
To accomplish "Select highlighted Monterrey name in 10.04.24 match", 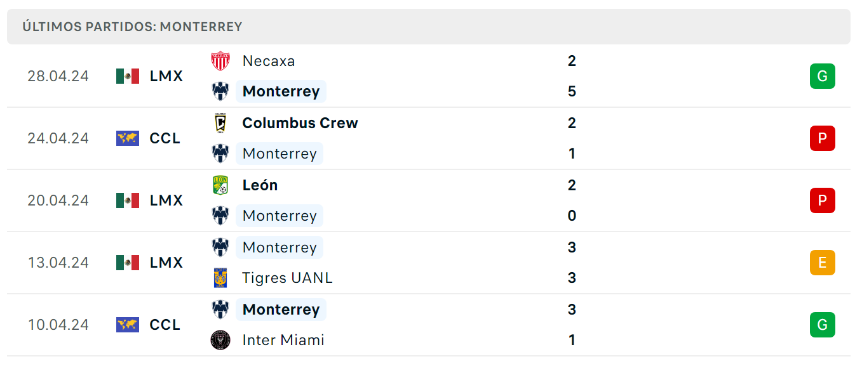I will click(x=281, y=310).
